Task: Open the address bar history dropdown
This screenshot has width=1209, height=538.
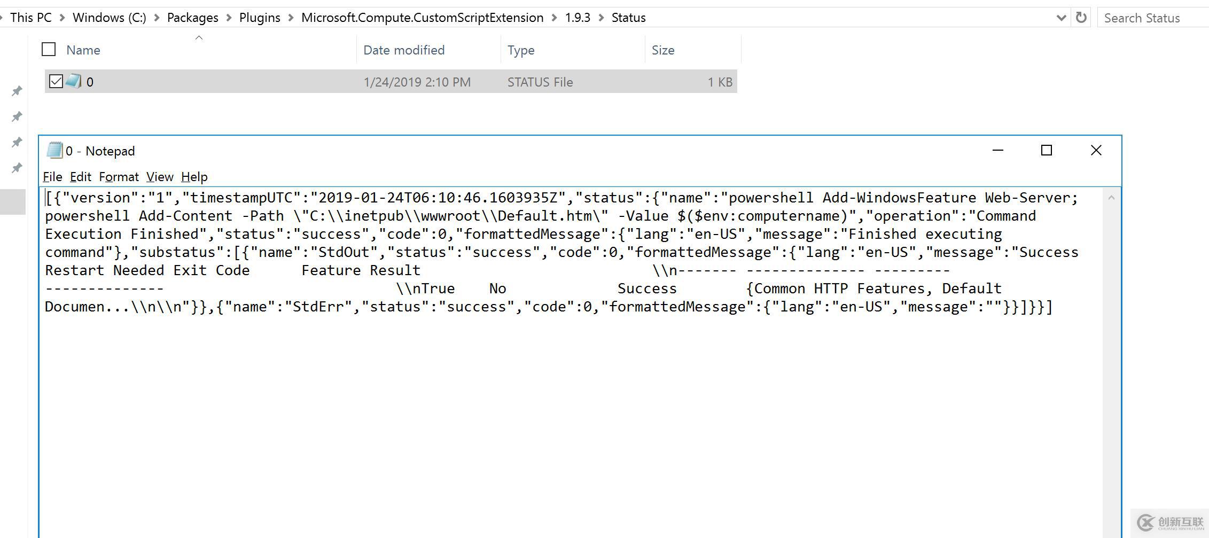Action: [x=1061, y=18]
